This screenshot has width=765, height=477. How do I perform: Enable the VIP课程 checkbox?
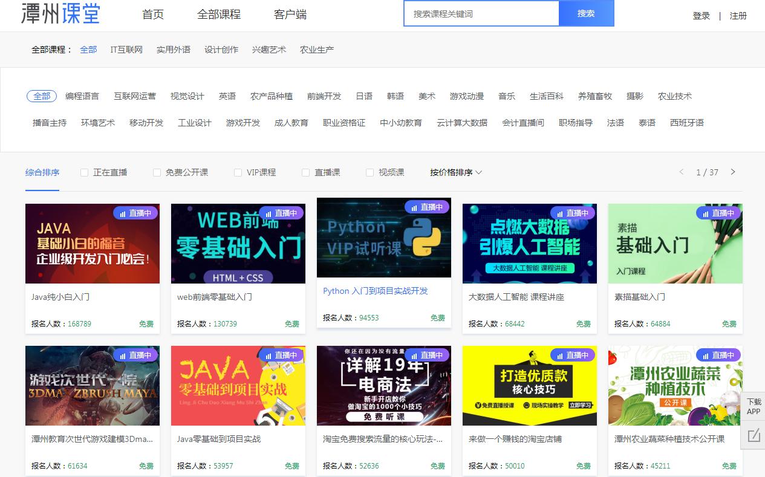pos(238,172)
